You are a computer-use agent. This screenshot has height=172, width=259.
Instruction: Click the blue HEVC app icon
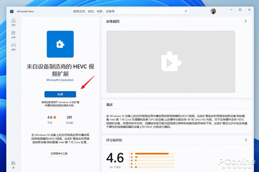tap(60, 44)
